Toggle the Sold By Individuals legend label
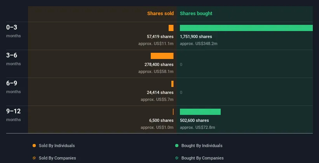This screenshot has width=319, height=163. tap(57, 146)
